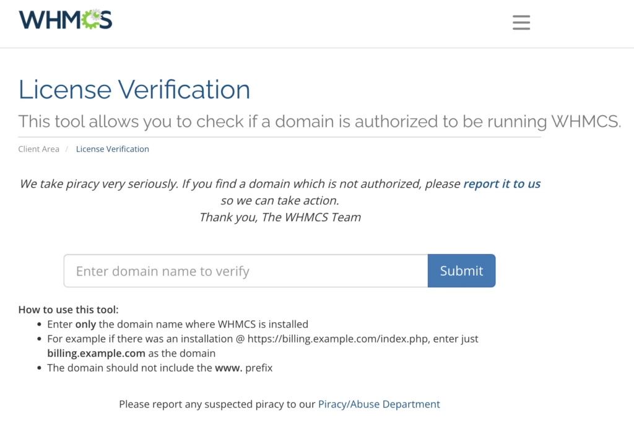Select the License Verification breadcrumb item
Screen dimensions: 634x423
point(112,149)
